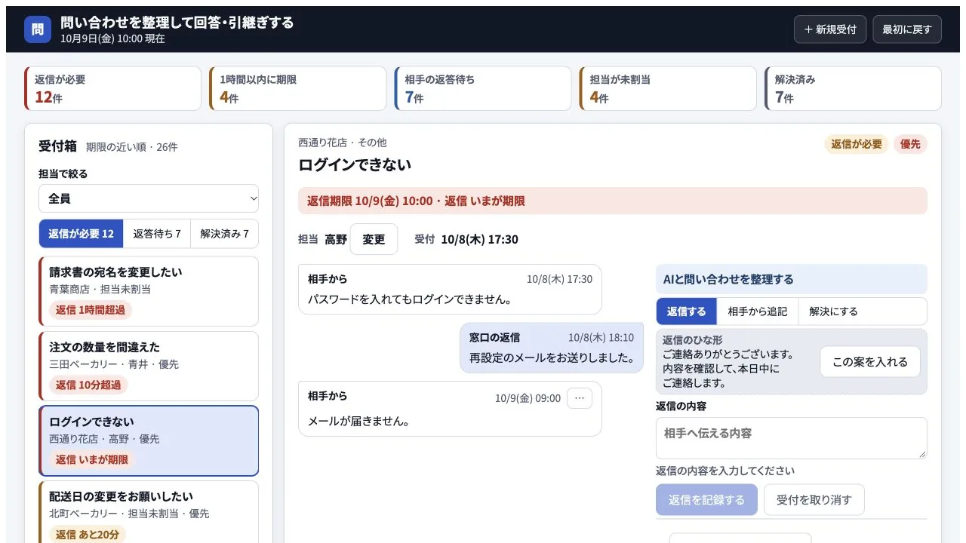This screenshot has width=966, height=543.
Task: Open the 担当で絞る dropdown showing 全員
Action: pyautogui.click(x=149, y=198)
